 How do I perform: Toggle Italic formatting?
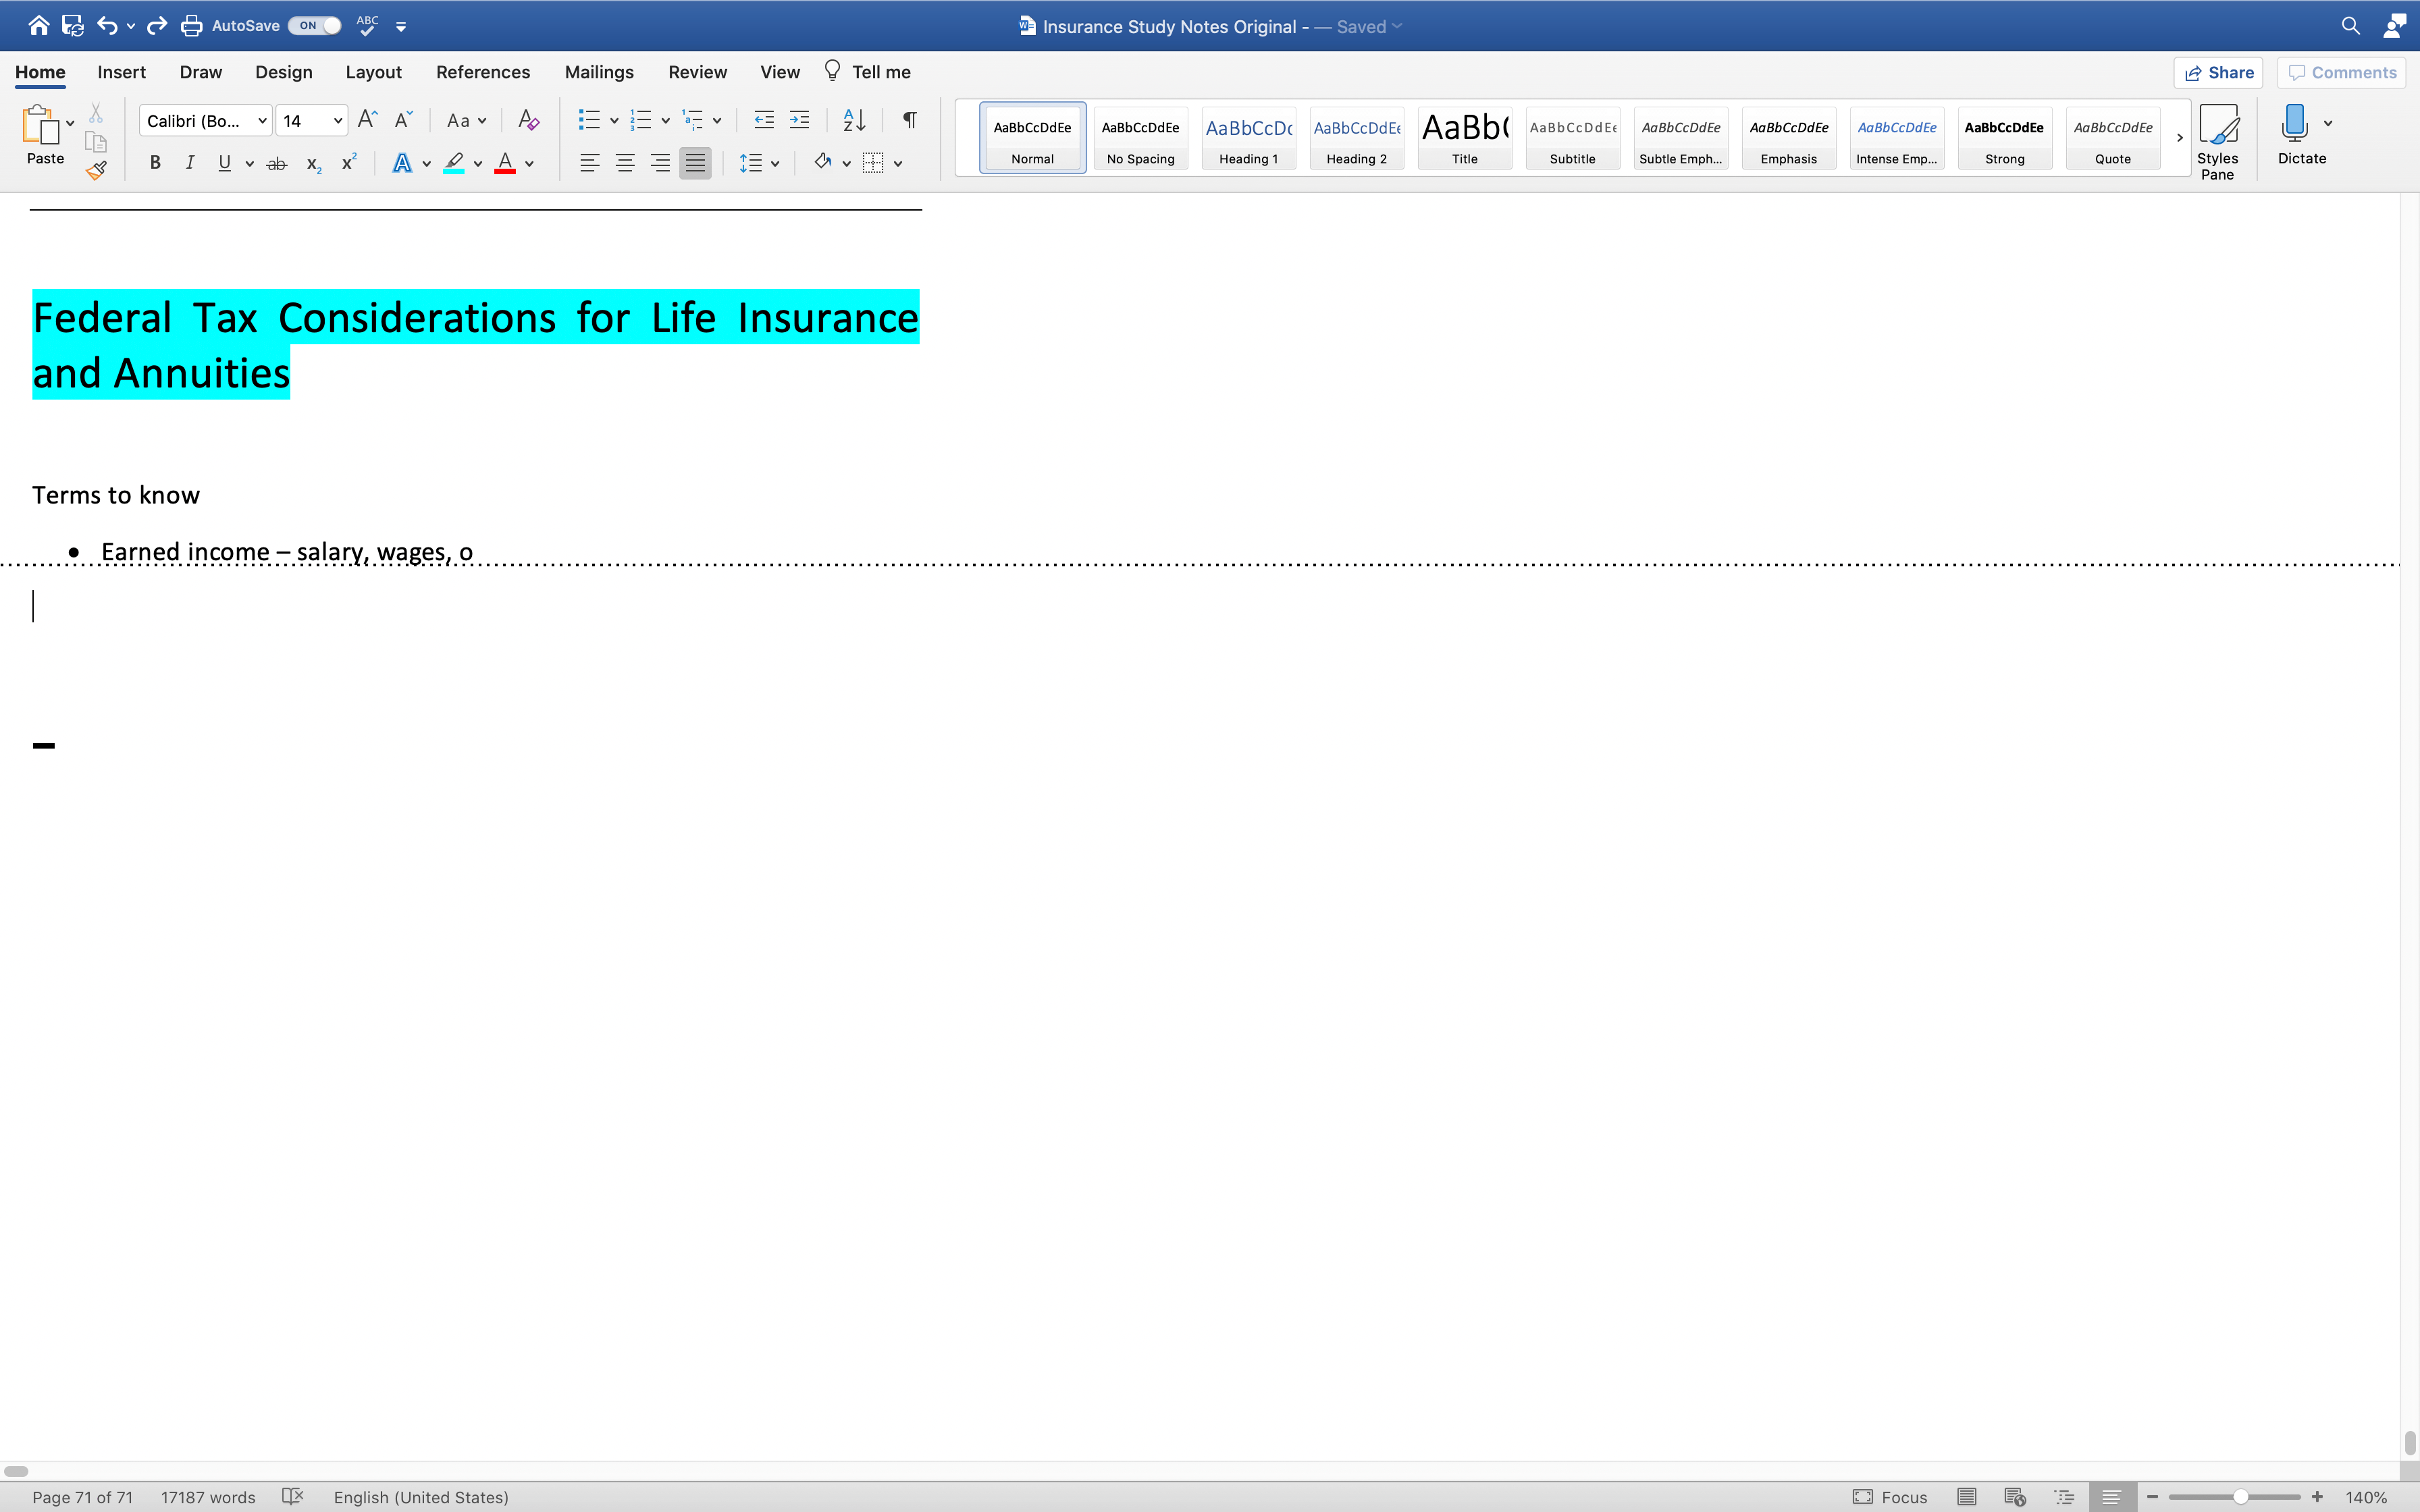coord(190,163)
